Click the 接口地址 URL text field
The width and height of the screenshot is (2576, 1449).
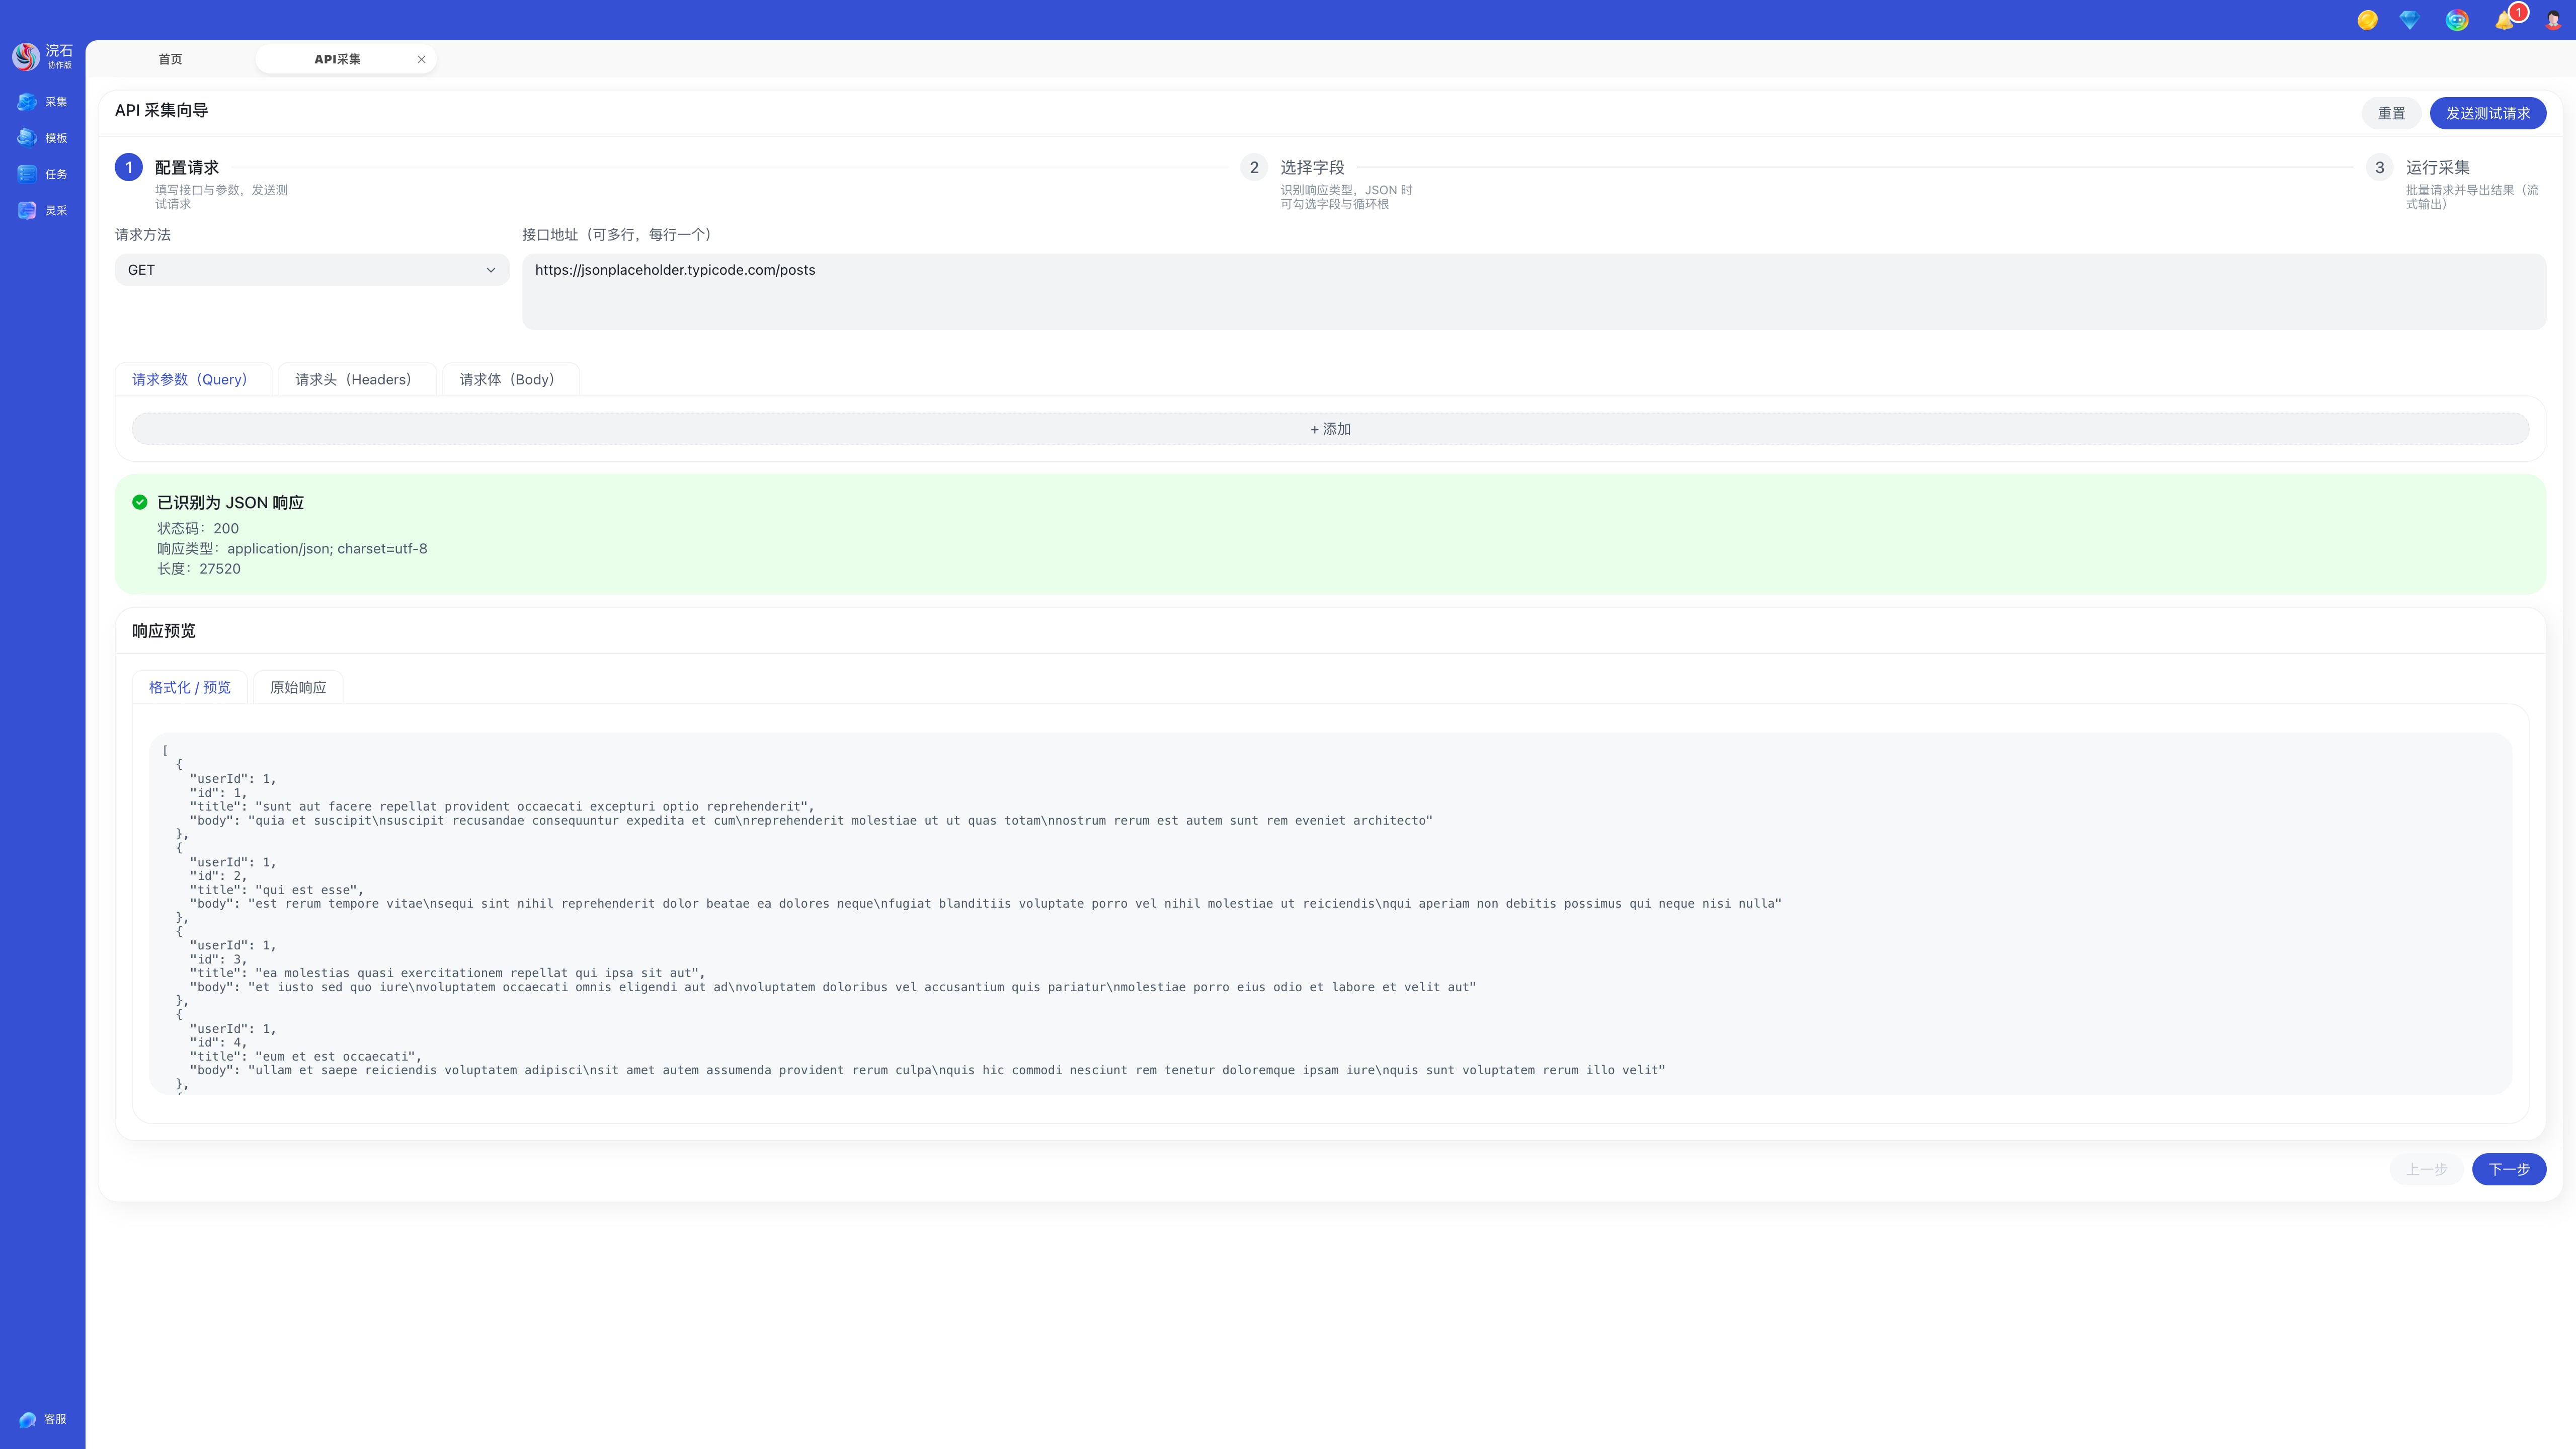1533,292
